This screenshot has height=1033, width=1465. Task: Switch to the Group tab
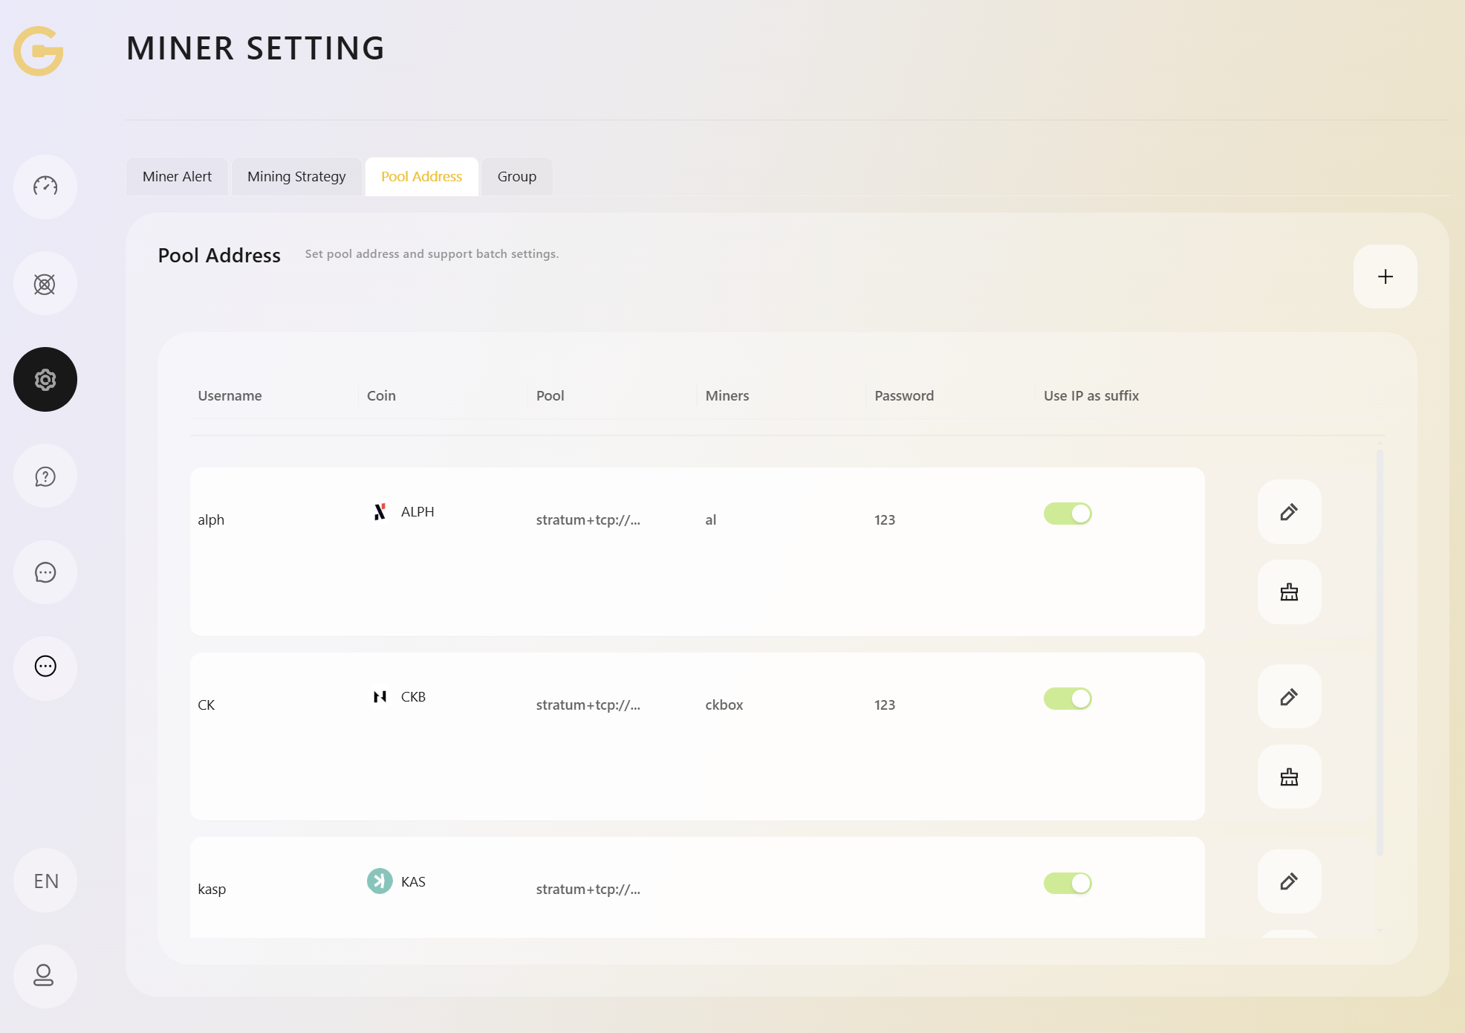click(x=517, y=176)
